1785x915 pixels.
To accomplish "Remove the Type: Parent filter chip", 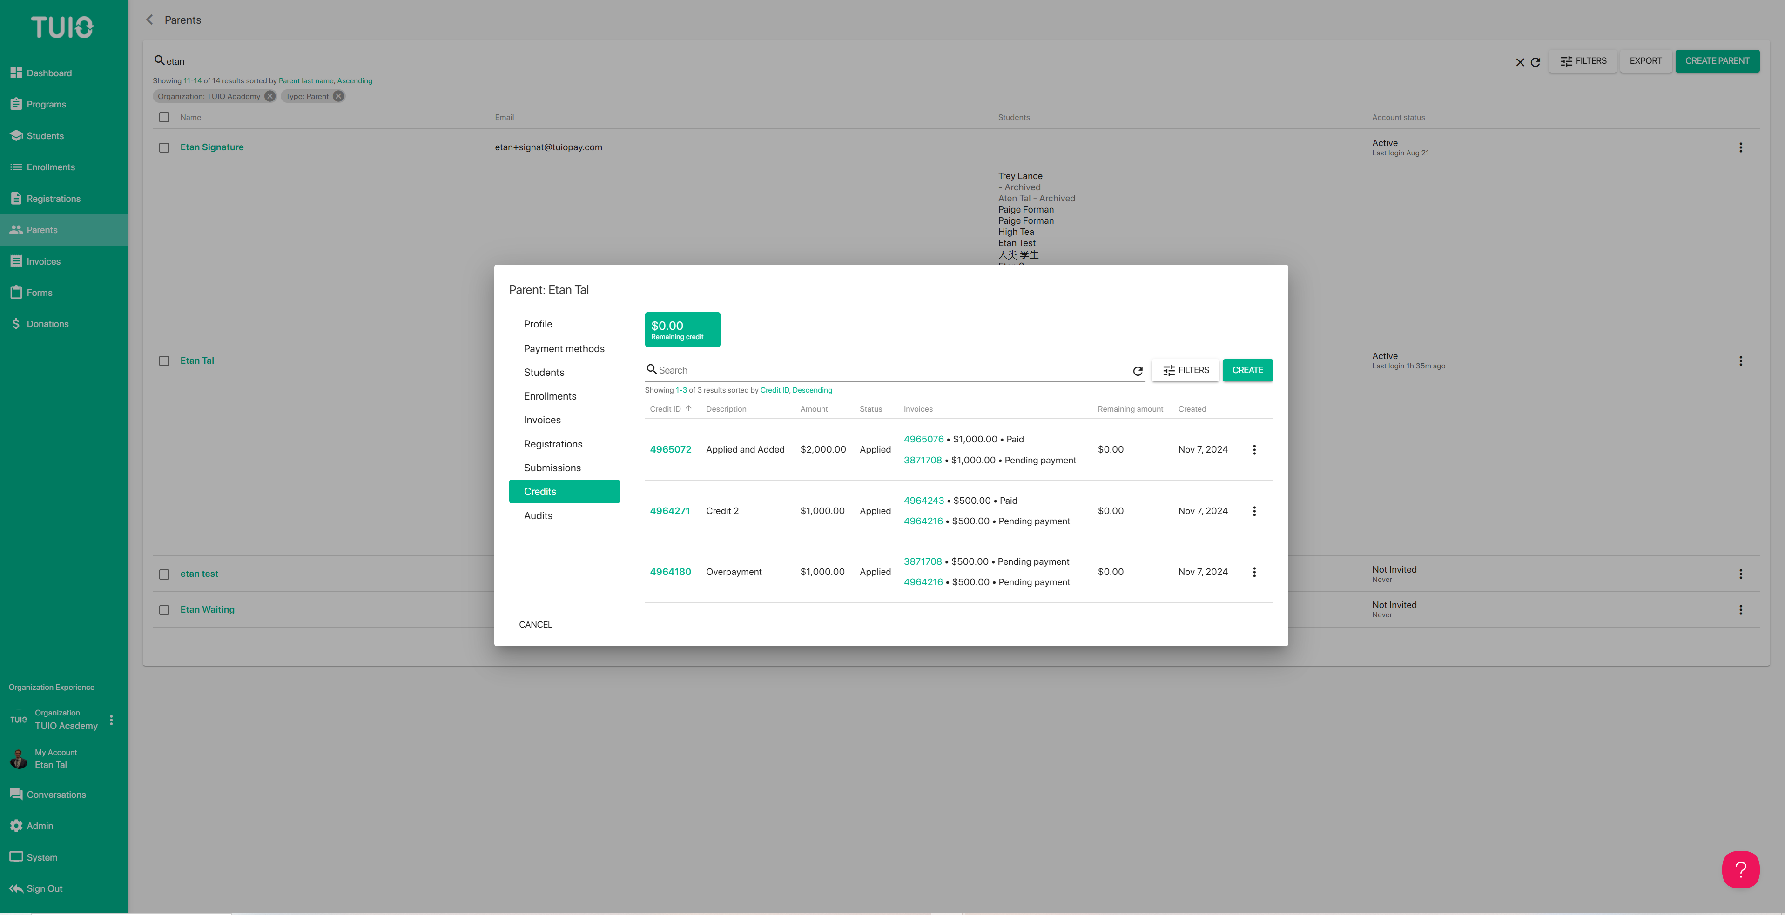I will click(338, 96).
